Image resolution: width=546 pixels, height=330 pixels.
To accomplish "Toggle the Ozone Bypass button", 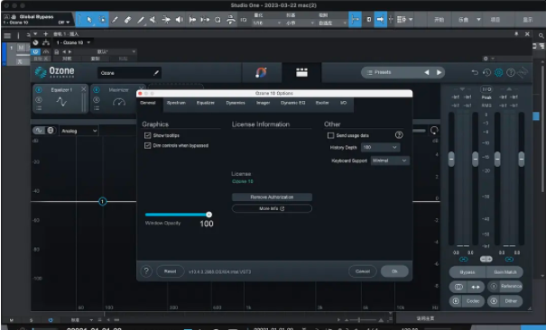I will [x=467, y=272].
